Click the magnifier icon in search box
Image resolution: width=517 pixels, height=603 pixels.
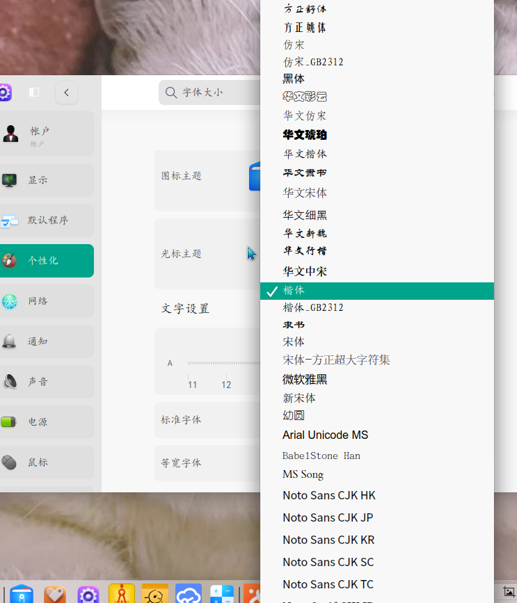click(170, 93)
